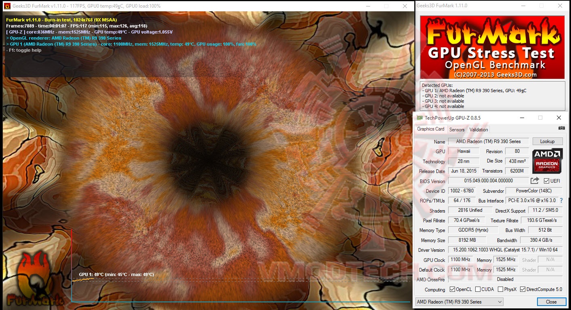Click the Lookup button
571x310 pixels.
[548, 141]
